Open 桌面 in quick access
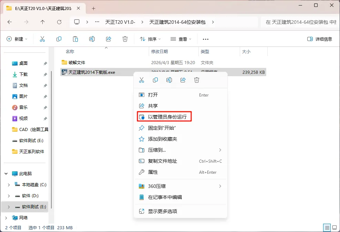 click(x=23, y=63)
